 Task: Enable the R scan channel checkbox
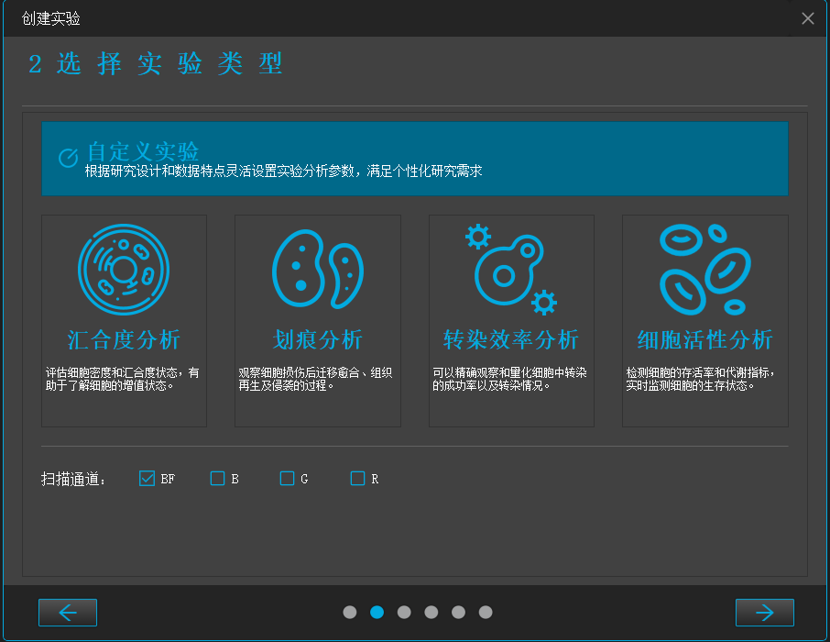(357, 478)
